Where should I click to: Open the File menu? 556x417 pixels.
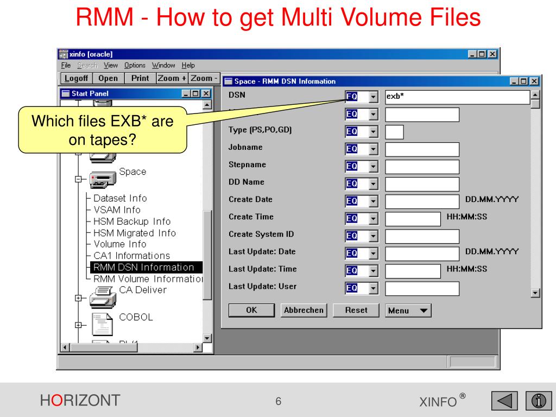[x=66, y=65]
